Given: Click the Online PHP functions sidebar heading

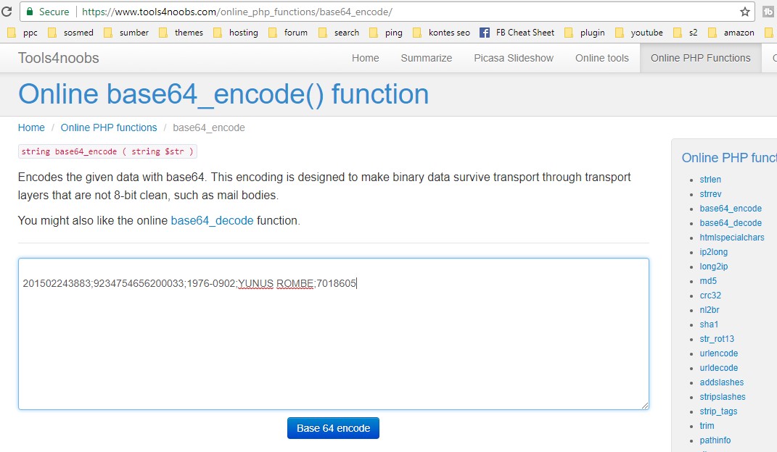Looking at the screenshot, I should pyautogui.click(x=729, y=158).
